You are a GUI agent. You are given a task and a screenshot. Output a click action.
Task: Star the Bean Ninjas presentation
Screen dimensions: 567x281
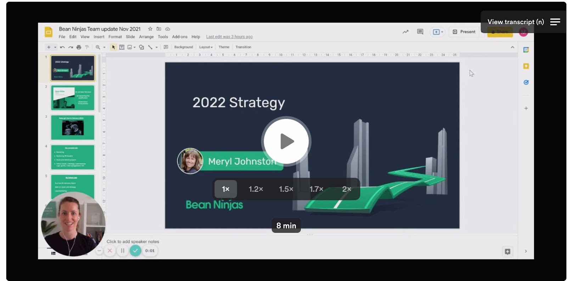[x=150, y=29]
